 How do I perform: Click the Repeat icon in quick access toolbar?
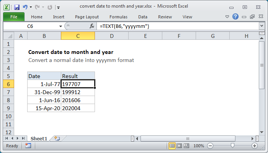click(x=50, y=7)
